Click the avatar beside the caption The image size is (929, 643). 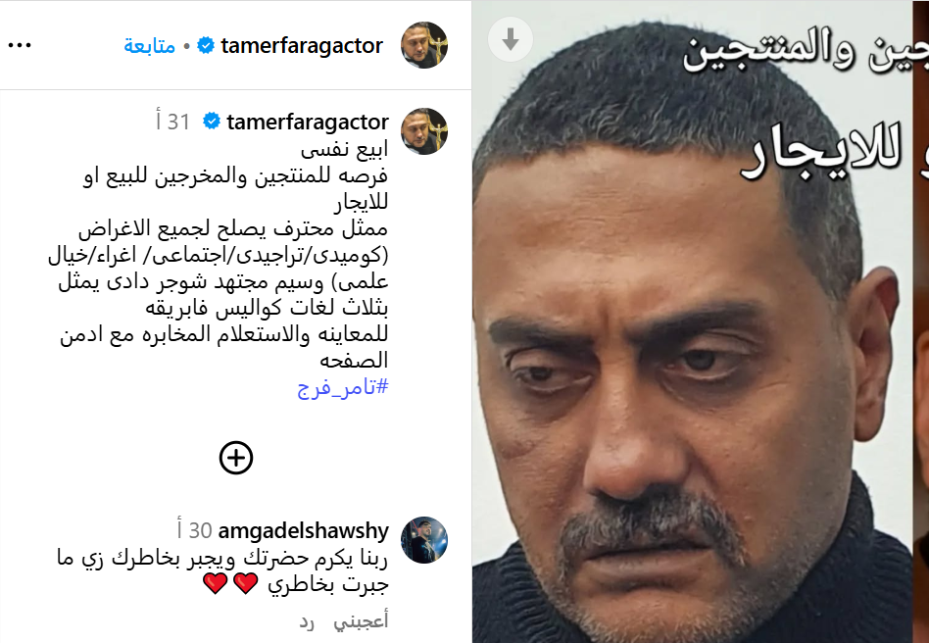coord(424,131)
